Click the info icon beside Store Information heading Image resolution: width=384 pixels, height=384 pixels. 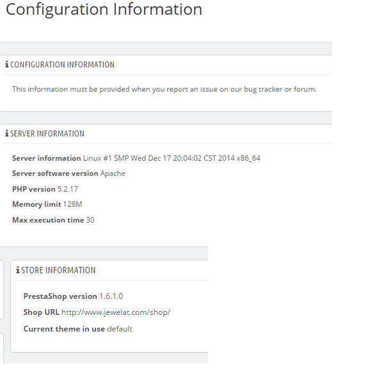[18, 270]
